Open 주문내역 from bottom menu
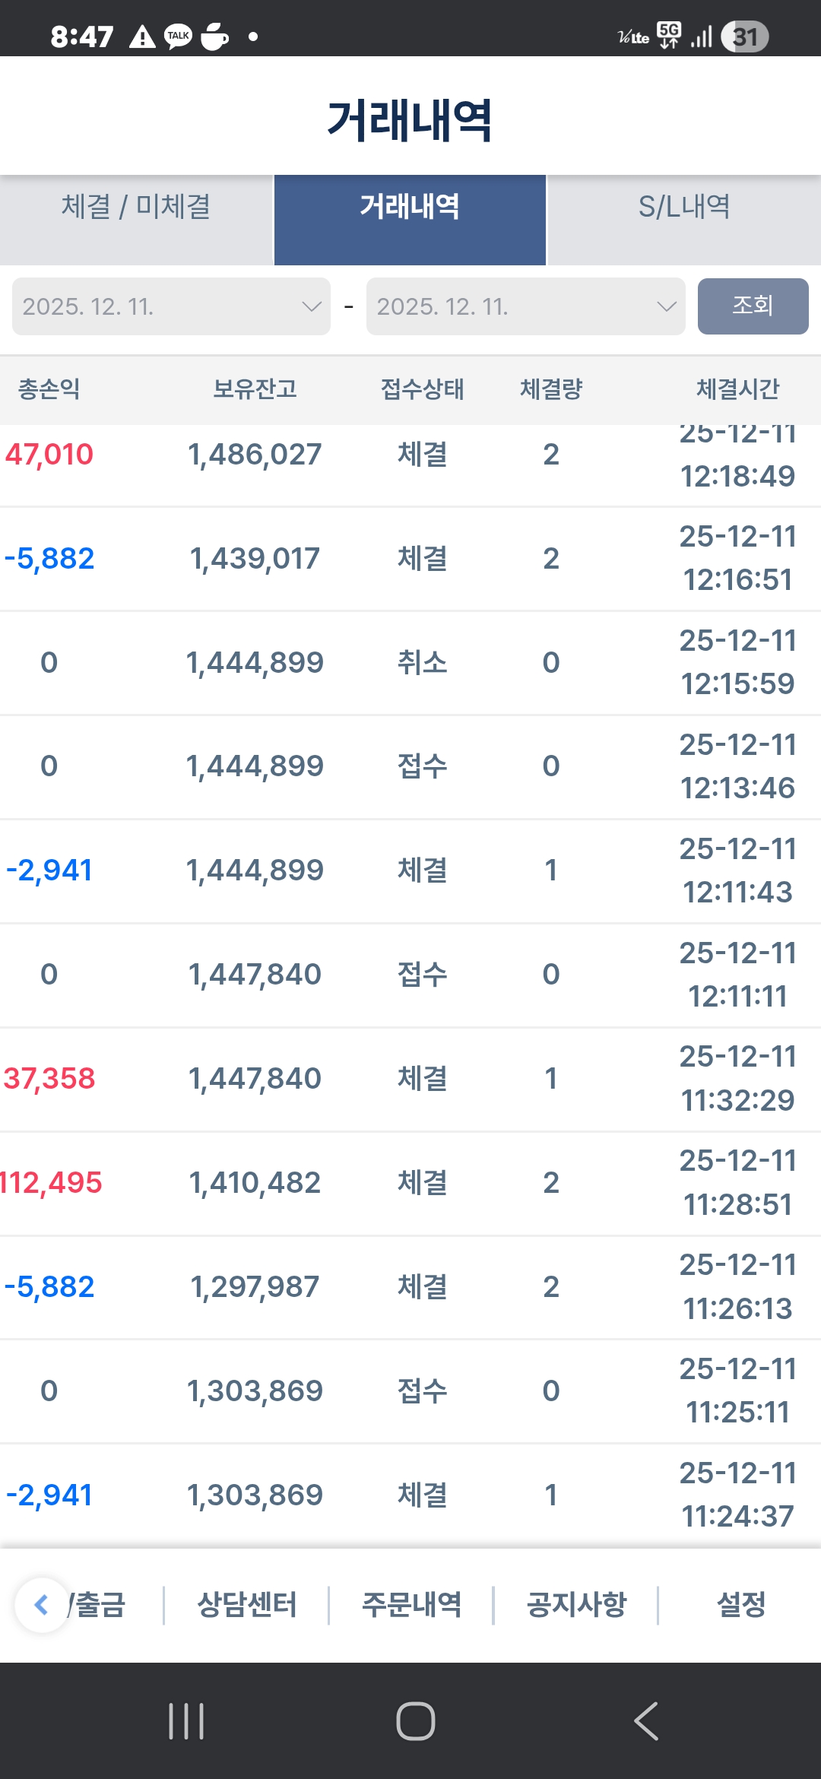821x1779 pixels. click(x=411, y=1605)
